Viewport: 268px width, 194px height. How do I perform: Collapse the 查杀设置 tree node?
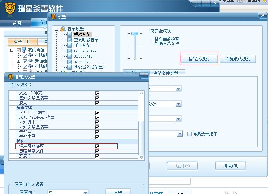[56, 29]
